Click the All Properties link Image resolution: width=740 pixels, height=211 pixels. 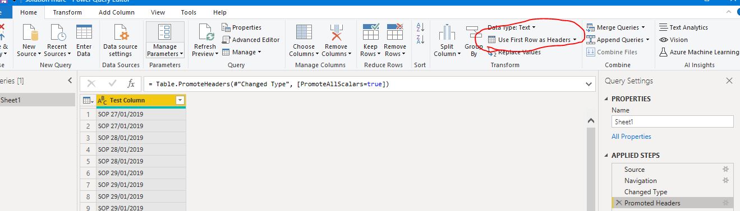click(631, 137)
